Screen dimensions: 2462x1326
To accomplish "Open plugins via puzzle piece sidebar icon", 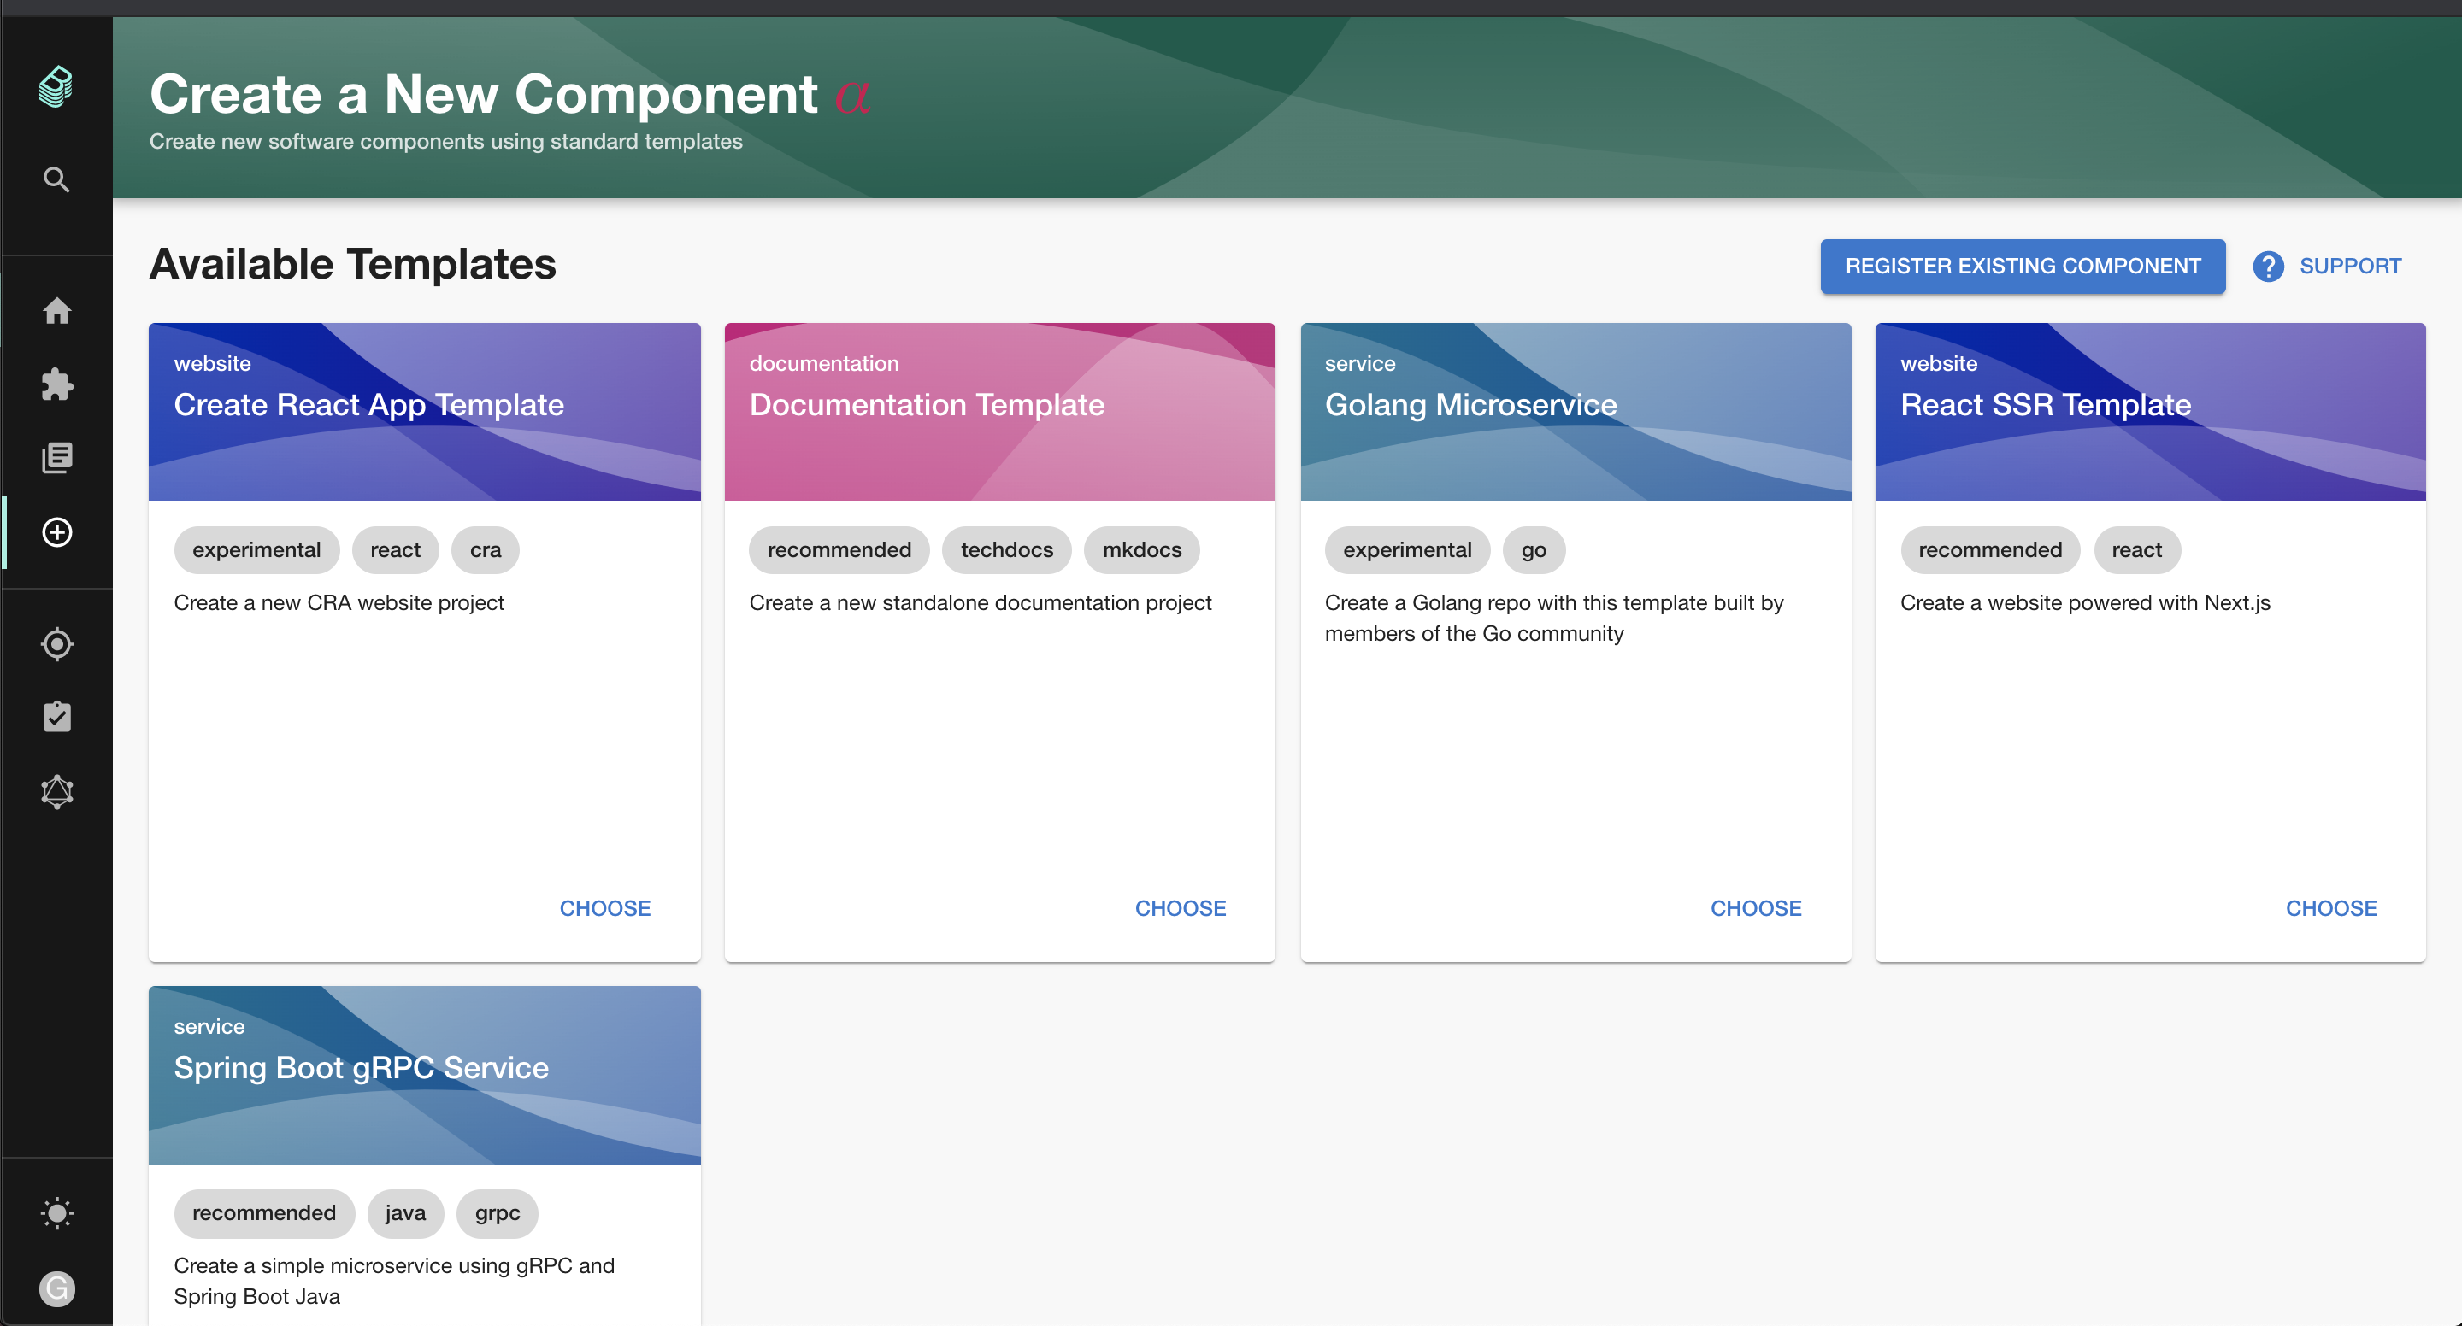I will [x=56, y=384].
